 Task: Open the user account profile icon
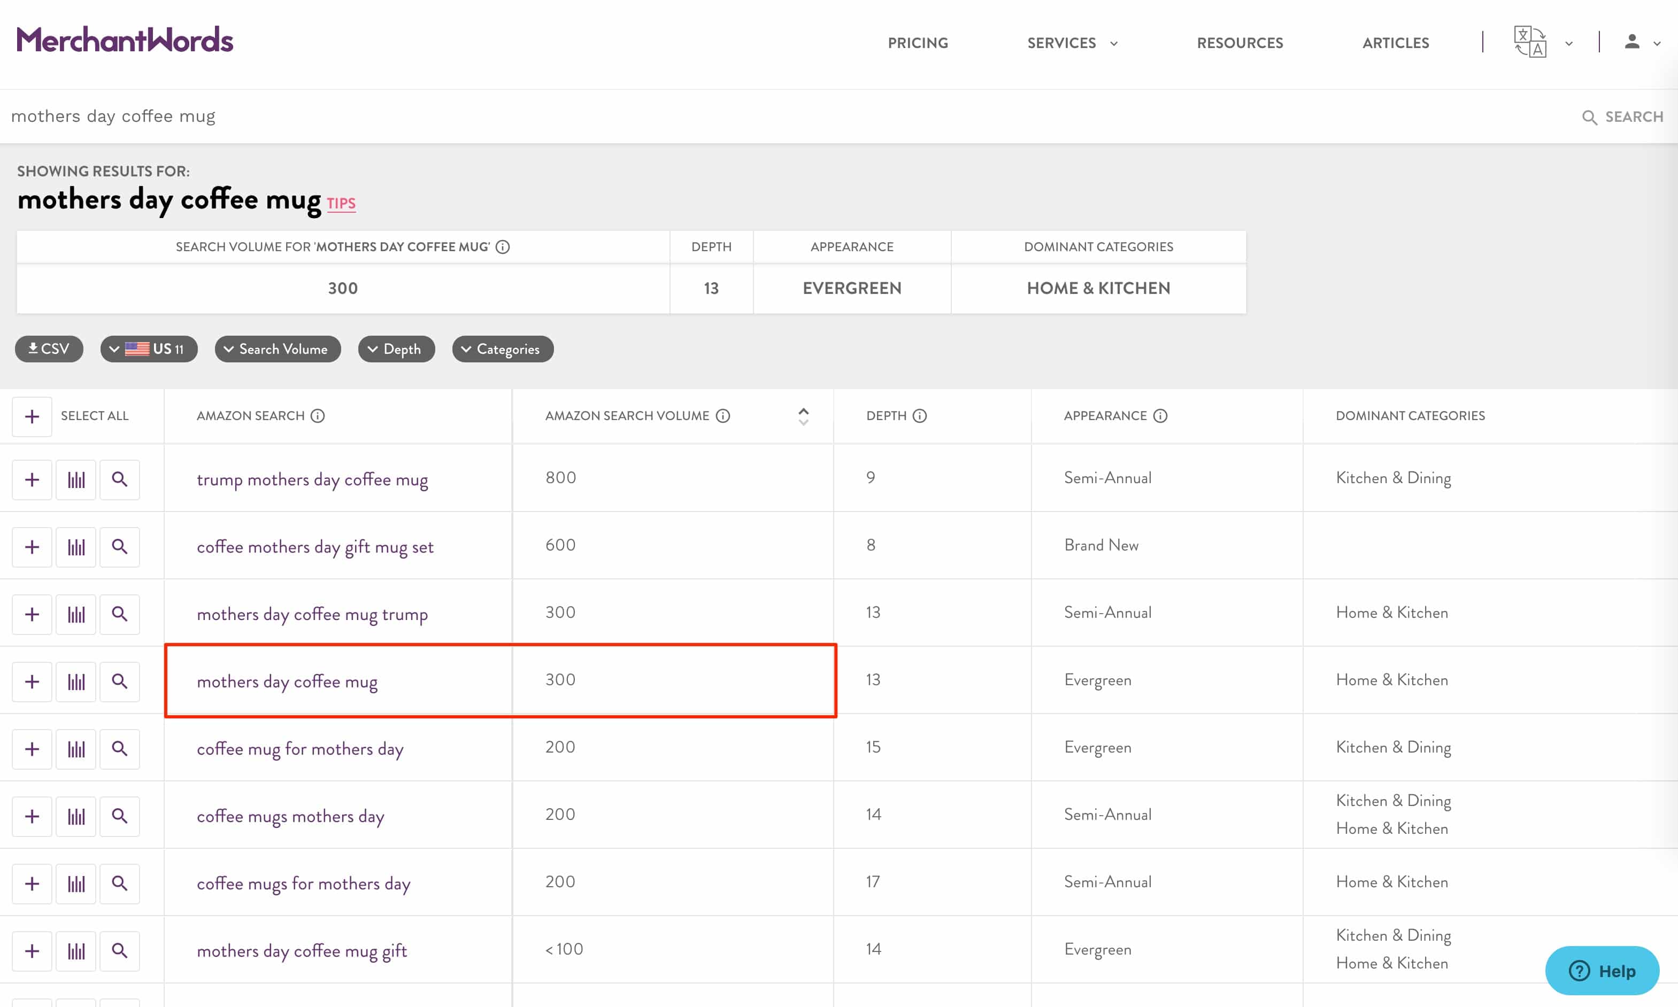coord(1632,42)
